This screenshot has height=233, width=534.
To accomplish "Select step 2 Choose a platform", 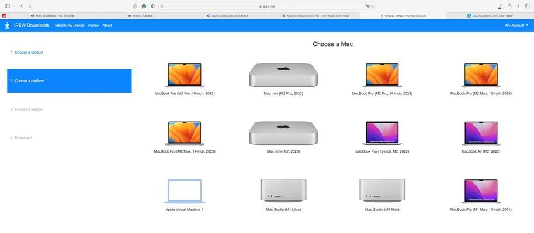I will pyautogui.click(x=70, y=81).
